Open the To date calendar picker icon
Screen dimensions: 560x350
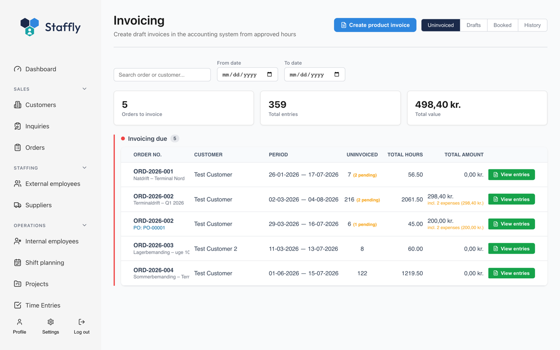click(x=337, y=74)
